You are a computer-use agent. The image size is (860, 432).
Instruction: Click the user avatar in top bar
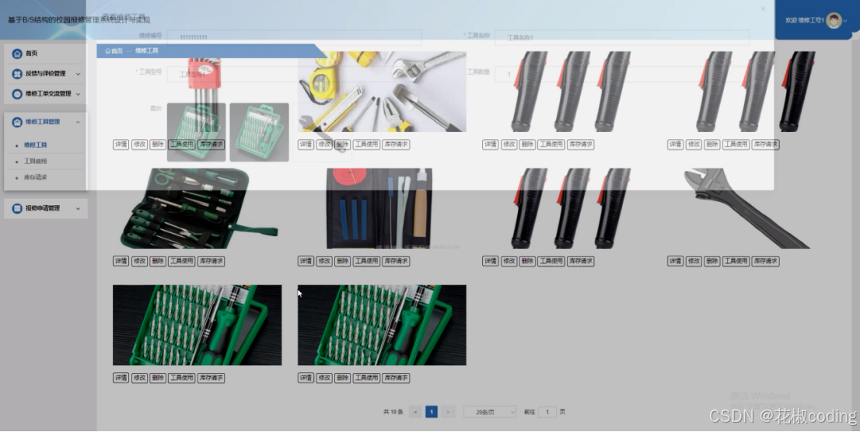pos(834,20)
